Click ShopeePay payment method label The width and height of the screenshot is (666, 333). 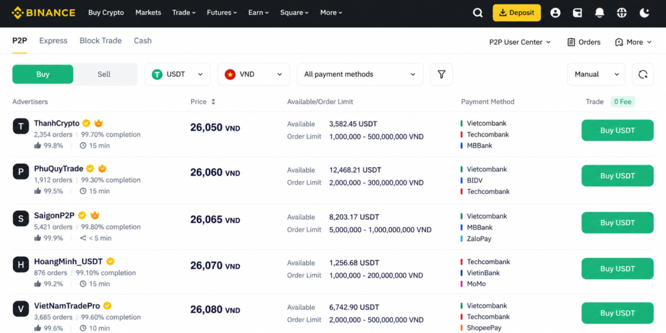coord(484,328)
